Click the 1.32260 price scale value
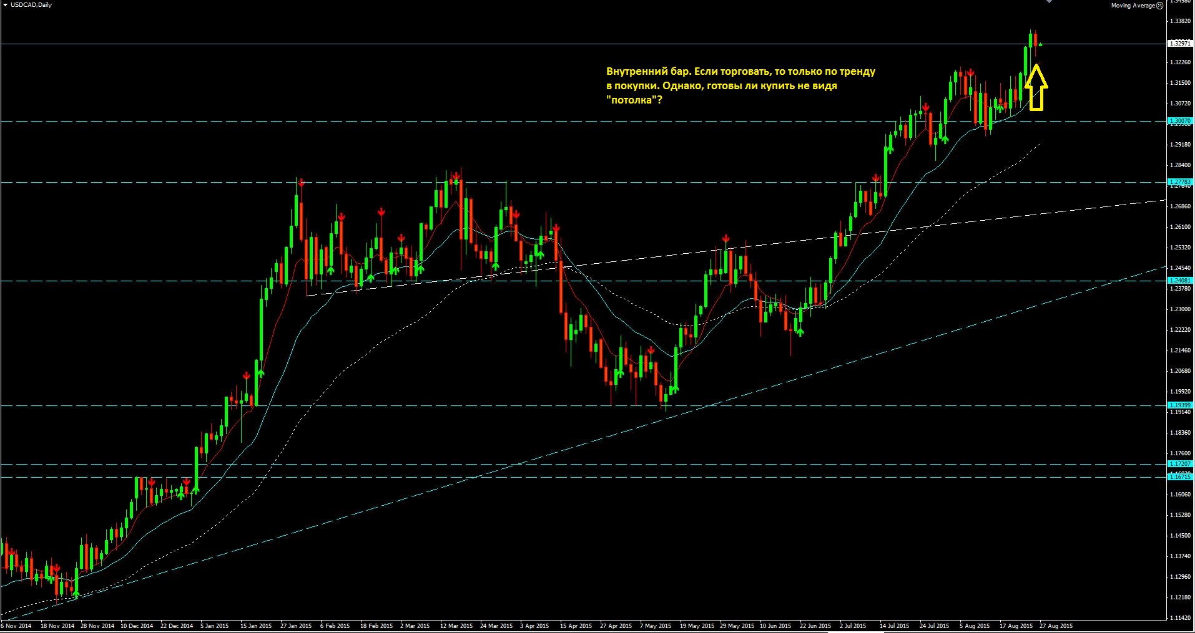 click(x=1179, y=62)
